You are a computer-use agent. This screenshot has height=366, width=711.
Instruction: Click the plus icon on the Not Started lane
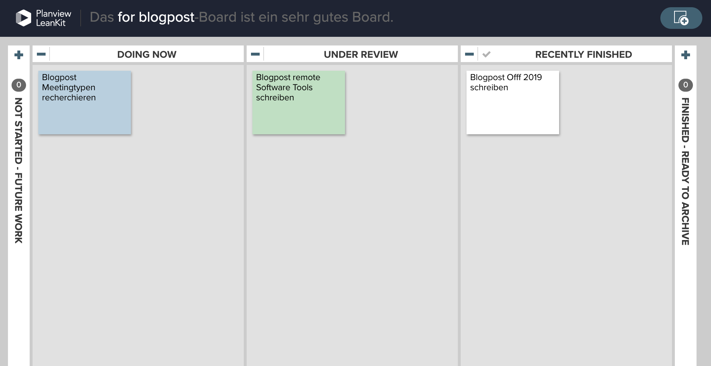(18, 55)
